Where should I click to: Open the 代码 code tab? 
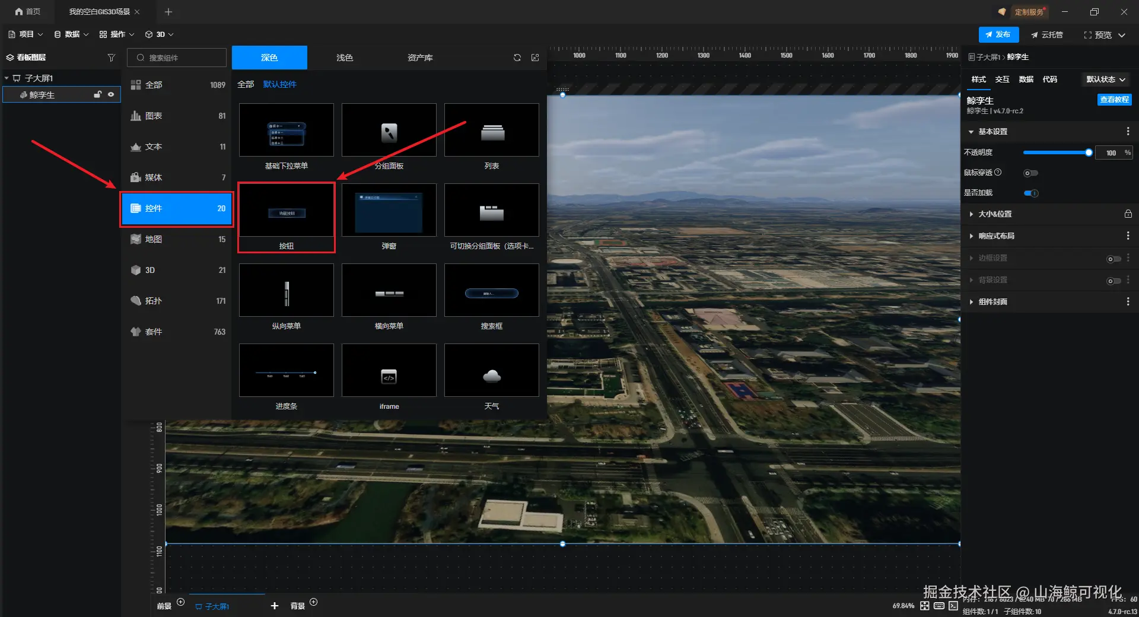1049,79
